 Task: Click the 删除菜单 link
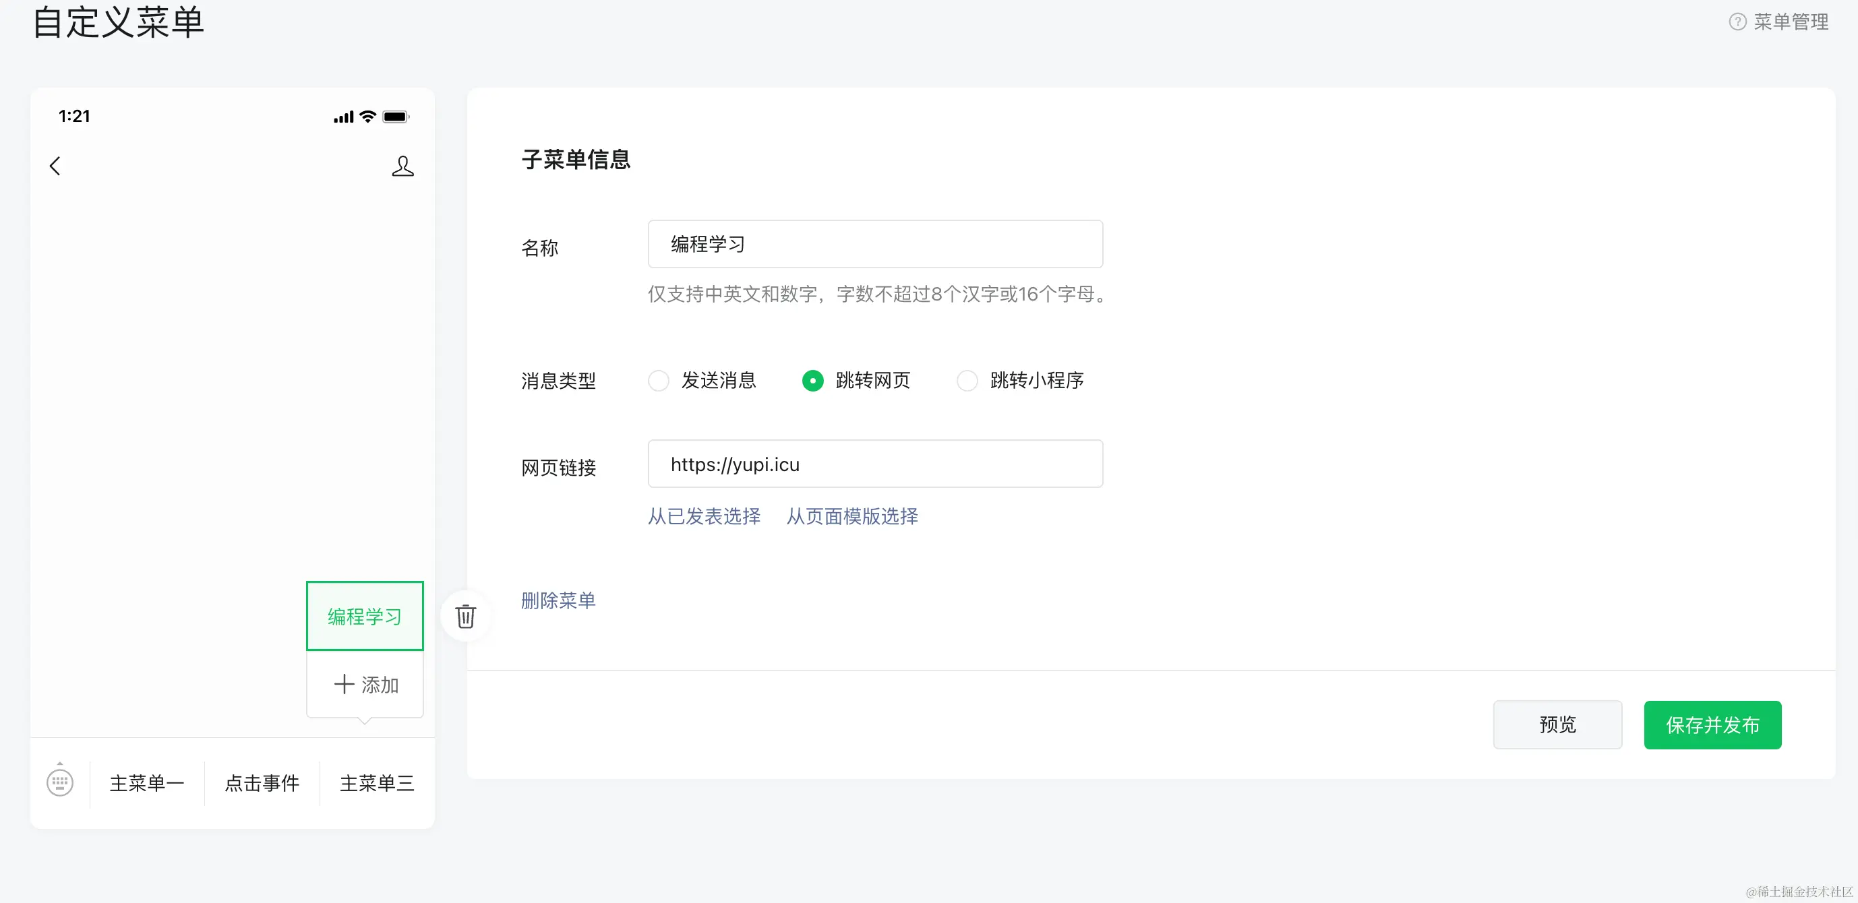pyautogui.click(x=558, y=600)
